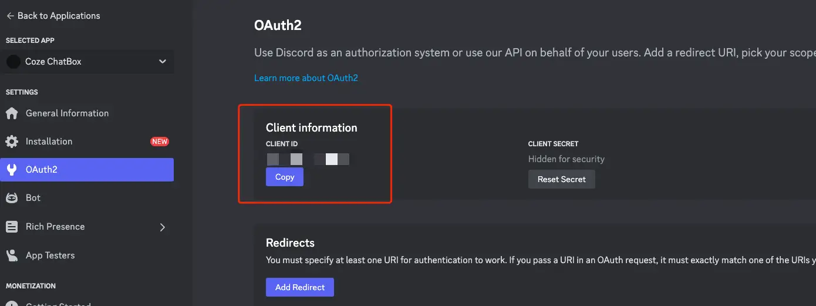This screenshot has width=816, height=306.
Task: Click the Add Redirect button
Action: tap(300, 287)
